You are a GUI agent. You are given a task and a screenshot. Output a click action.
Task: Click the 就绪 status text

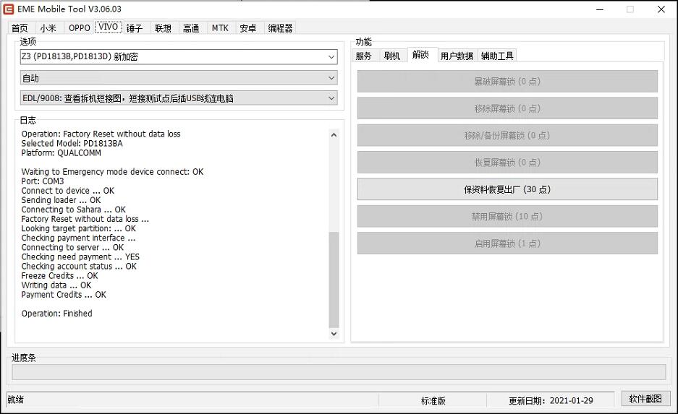(16, 400)
